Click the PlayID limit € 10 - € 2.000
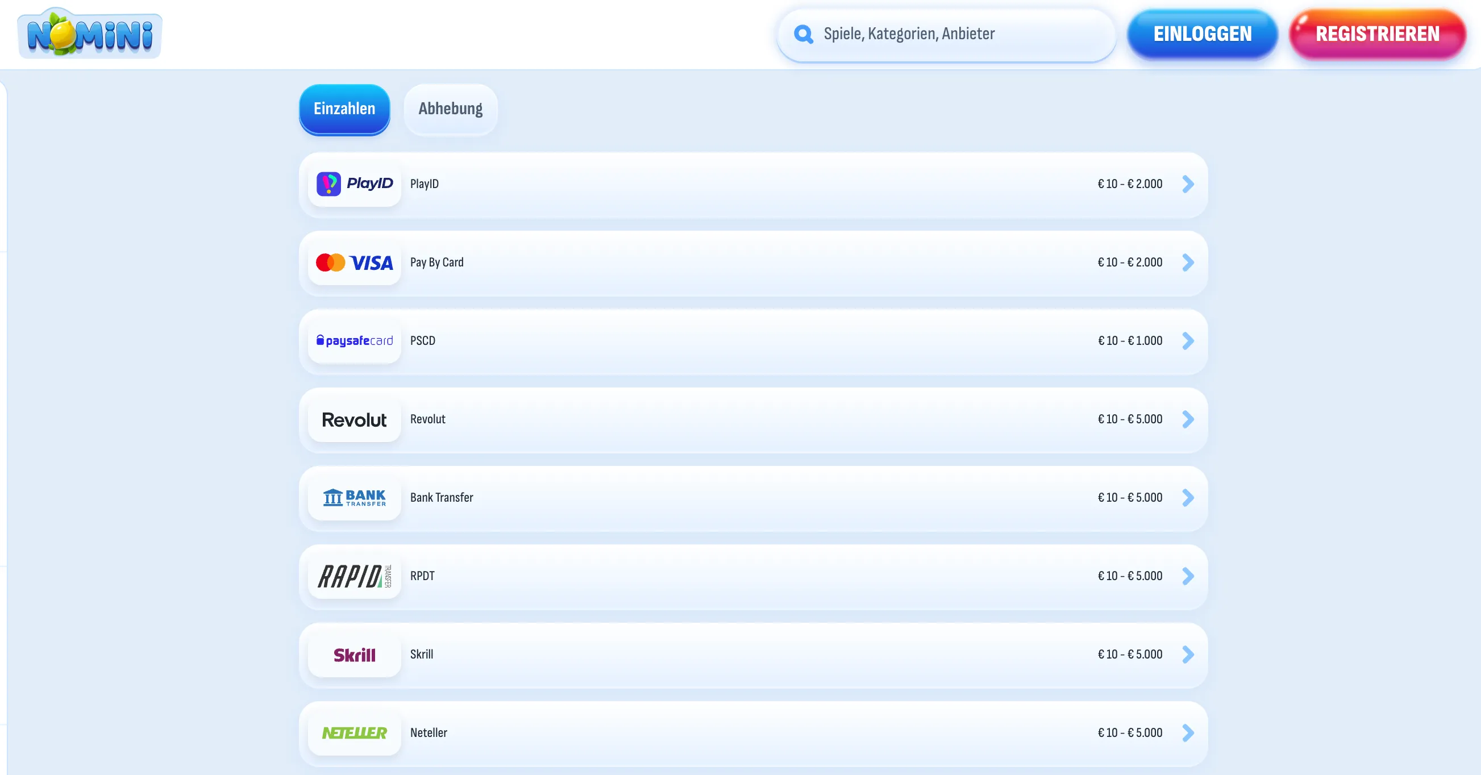The height and width of the screenshot is (775, 1481). click(x=1130, y=184)
